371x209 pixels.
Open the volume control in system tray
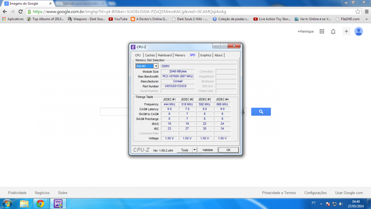[x=341, y=204]
